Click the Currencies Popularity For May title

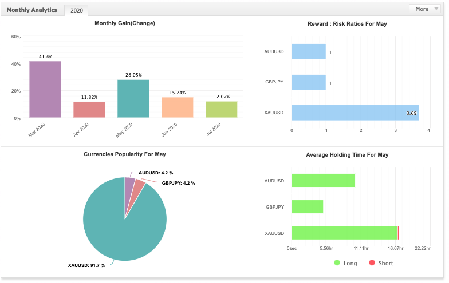tap(125, 154)
